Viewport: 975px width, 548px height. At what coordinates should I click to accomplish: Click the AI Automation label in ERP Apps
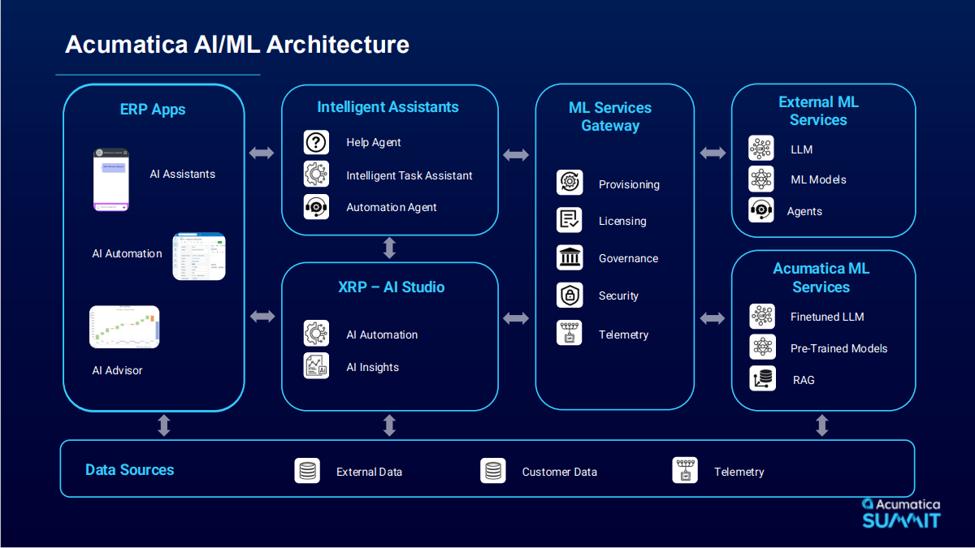tap(127, 253)
